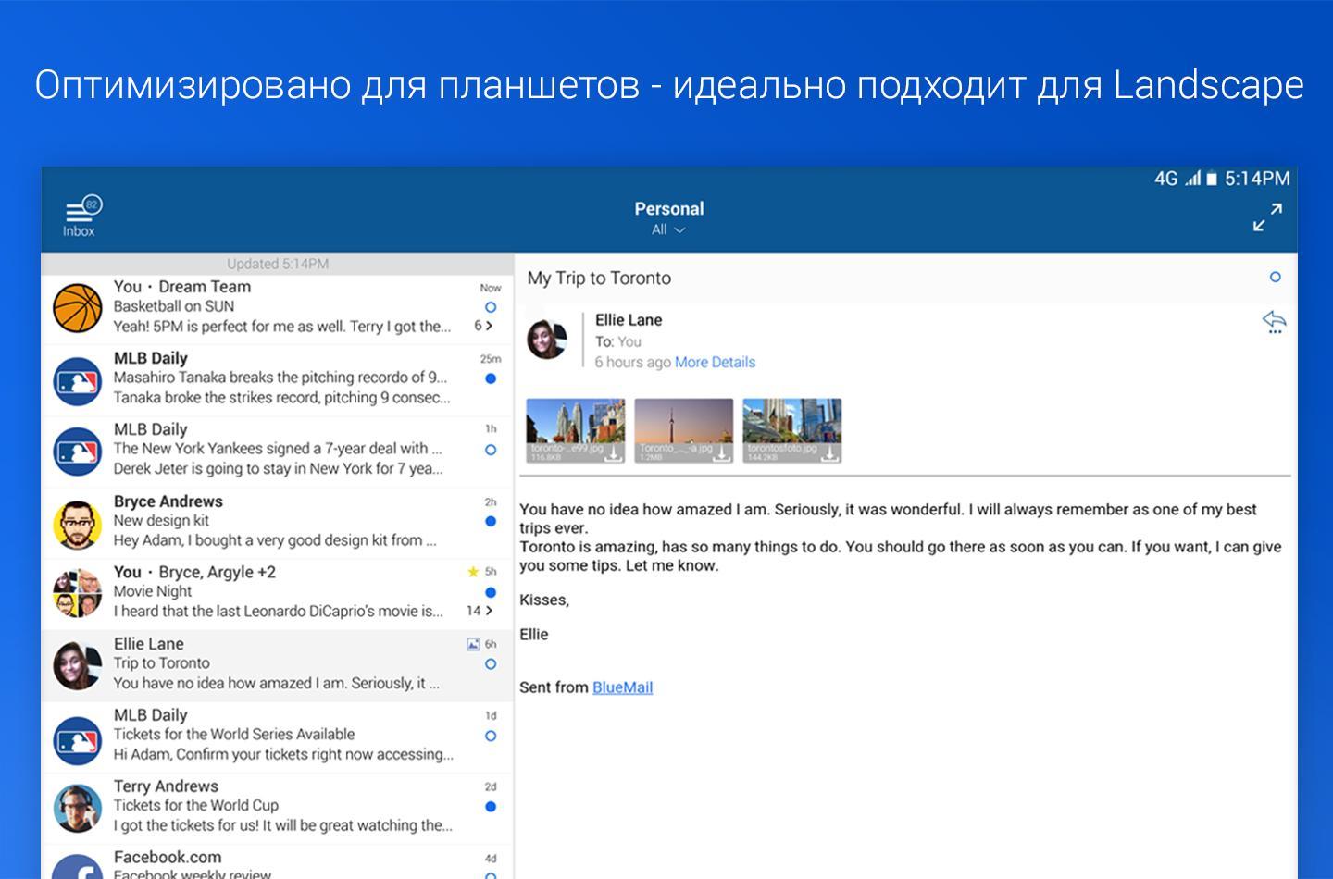Open the All filter dropdown under Personal

[667, 229]
